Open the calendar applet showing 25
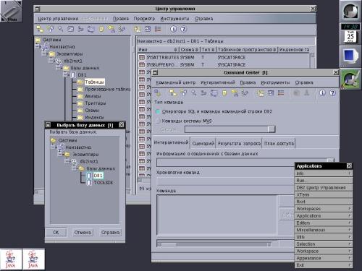This screenshot has width=362, height=271. [350, 37]
